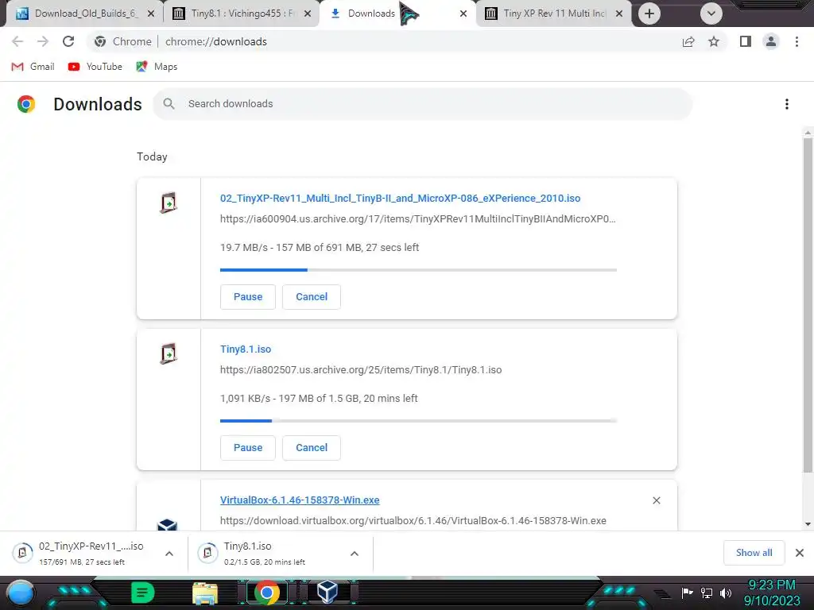Open a new tab with plus button
The image size is (814, 610).
649,14
